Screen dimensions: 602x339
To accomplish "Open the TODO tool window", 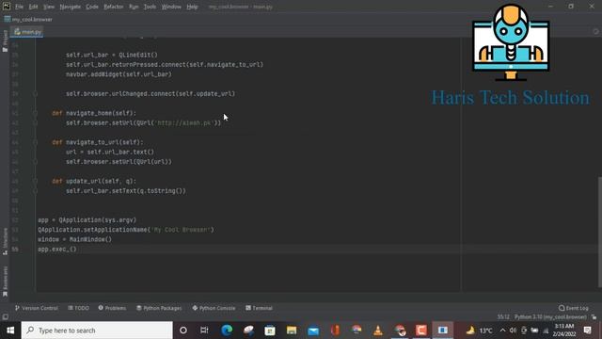I will coord(78,308).
